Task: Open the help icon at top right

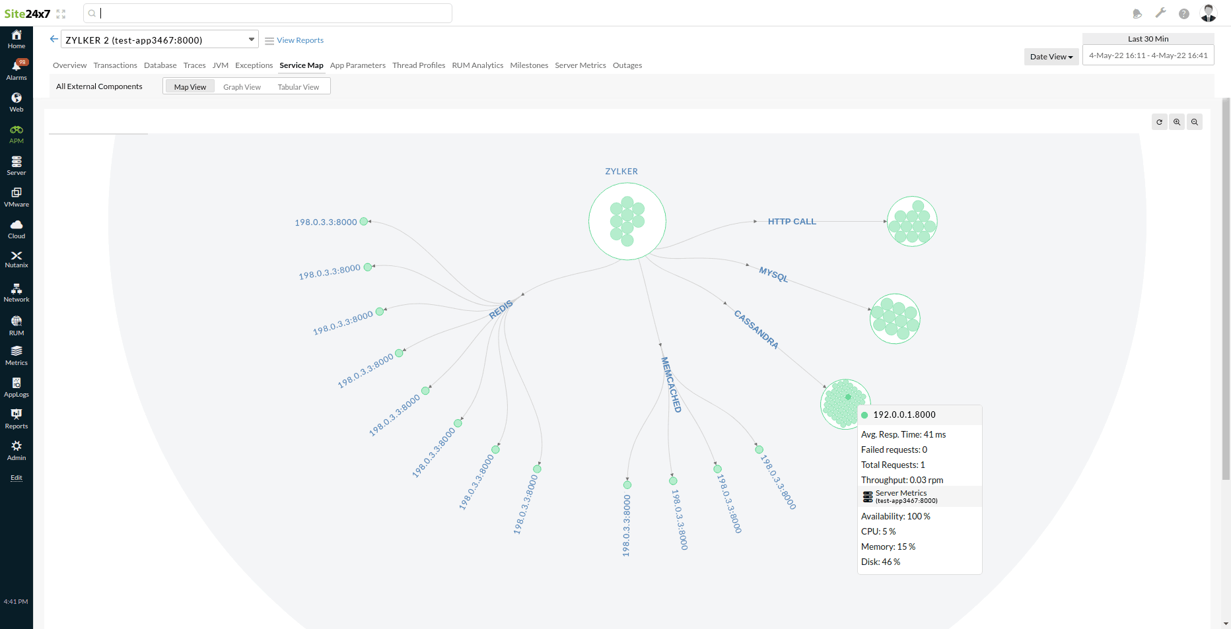Action: 1184,13
